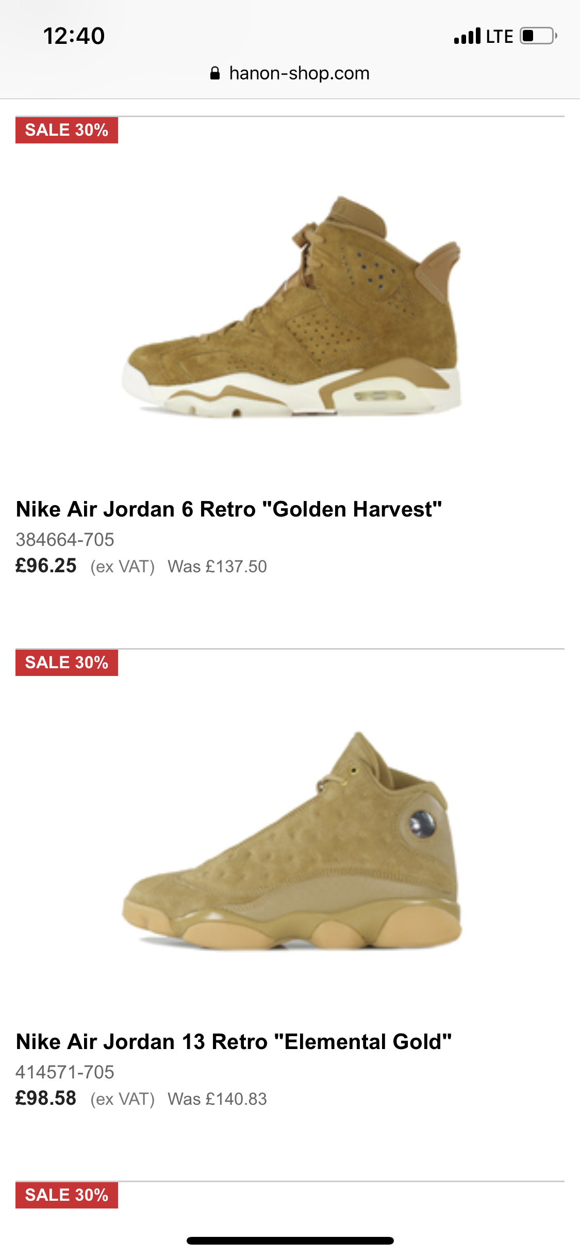Tap the 12:40 clock in status bar
This screenshot has width=580, height=1257.
pyautogui.click(x=74, y=36)
